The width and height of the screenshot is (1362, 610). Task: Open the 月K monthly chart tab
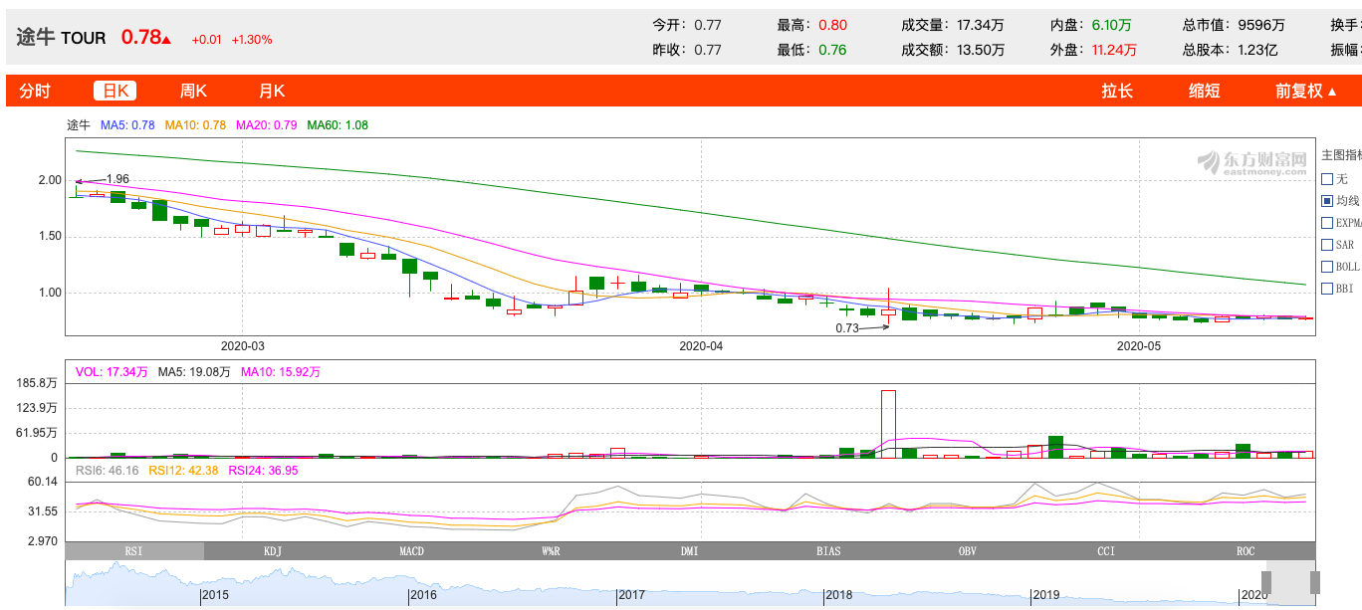pos(272,91)
